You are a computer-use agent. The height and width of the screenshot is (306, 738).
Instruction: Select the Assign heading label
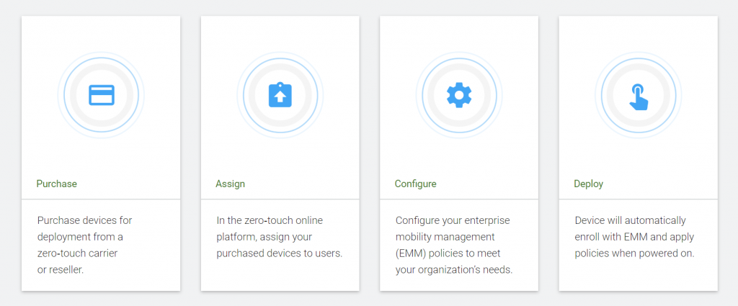(x=230, y=184)
